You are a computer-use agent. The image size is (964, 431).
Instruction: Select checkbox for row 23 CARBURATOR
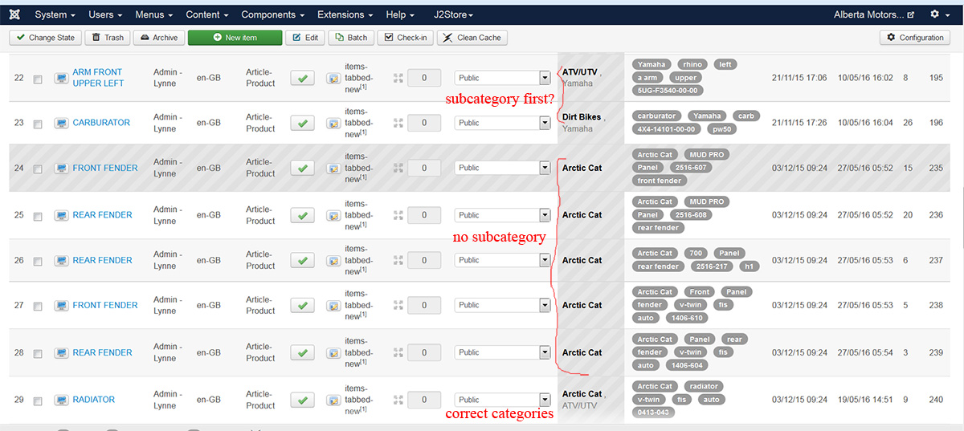coord(38,124)
